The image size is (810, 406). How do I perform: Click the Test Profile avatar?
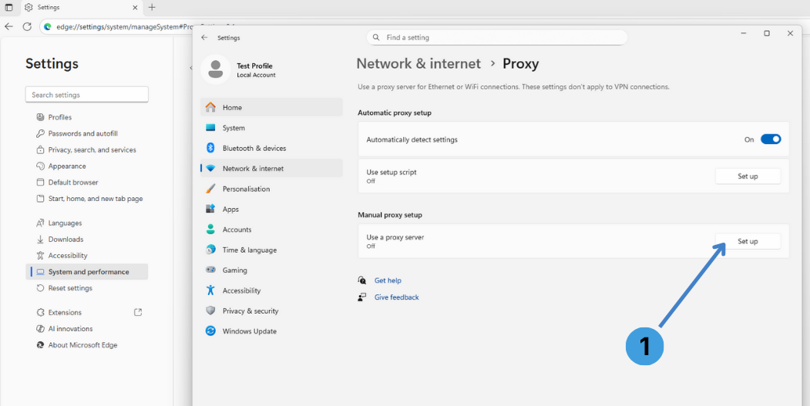coord(215,70)
